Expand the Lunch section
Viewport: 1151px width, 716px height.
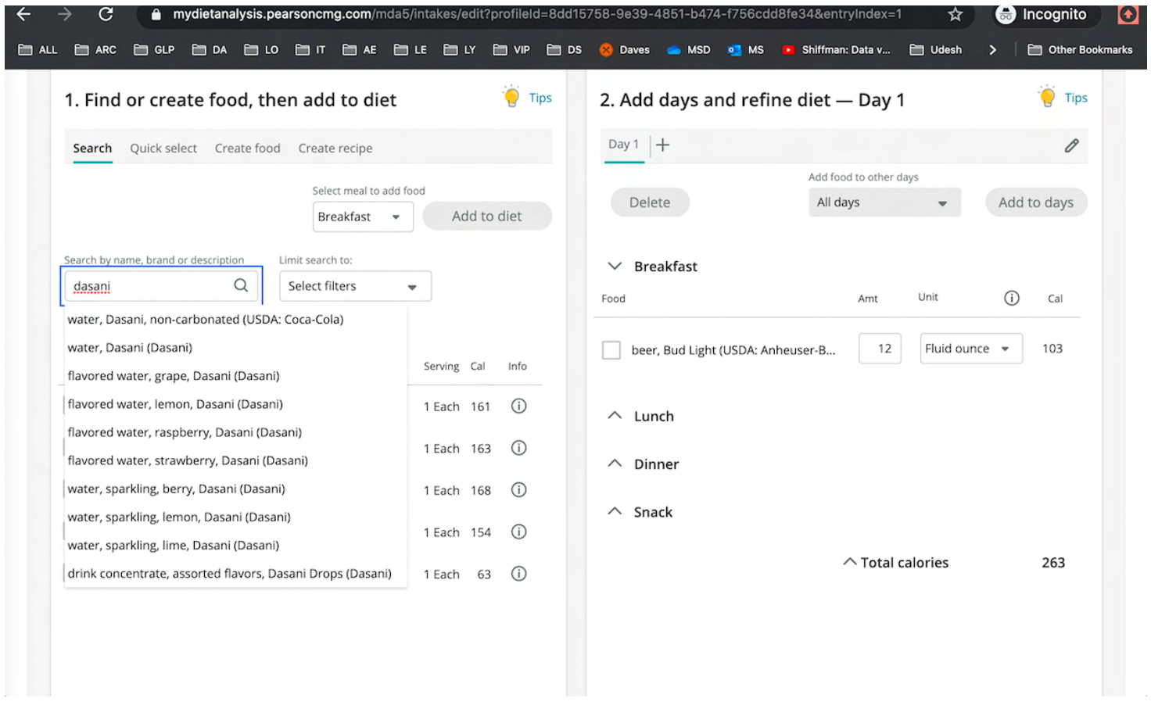[x=615, y=416]
